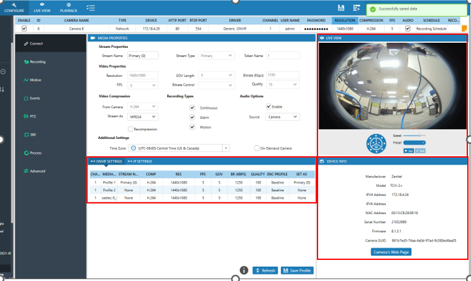Click the PTZ directional control wheel
471x281 pixels.
click(x=377, y=143)
